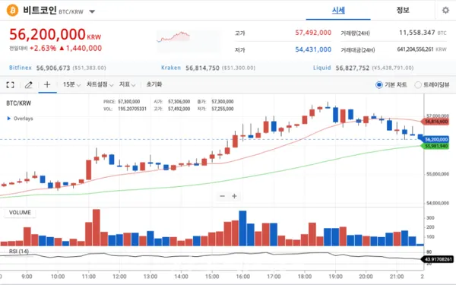Click the Liquid exchange link
This screenshot has height=285, width=456.
pyautogui.click(x=322, y=68)
